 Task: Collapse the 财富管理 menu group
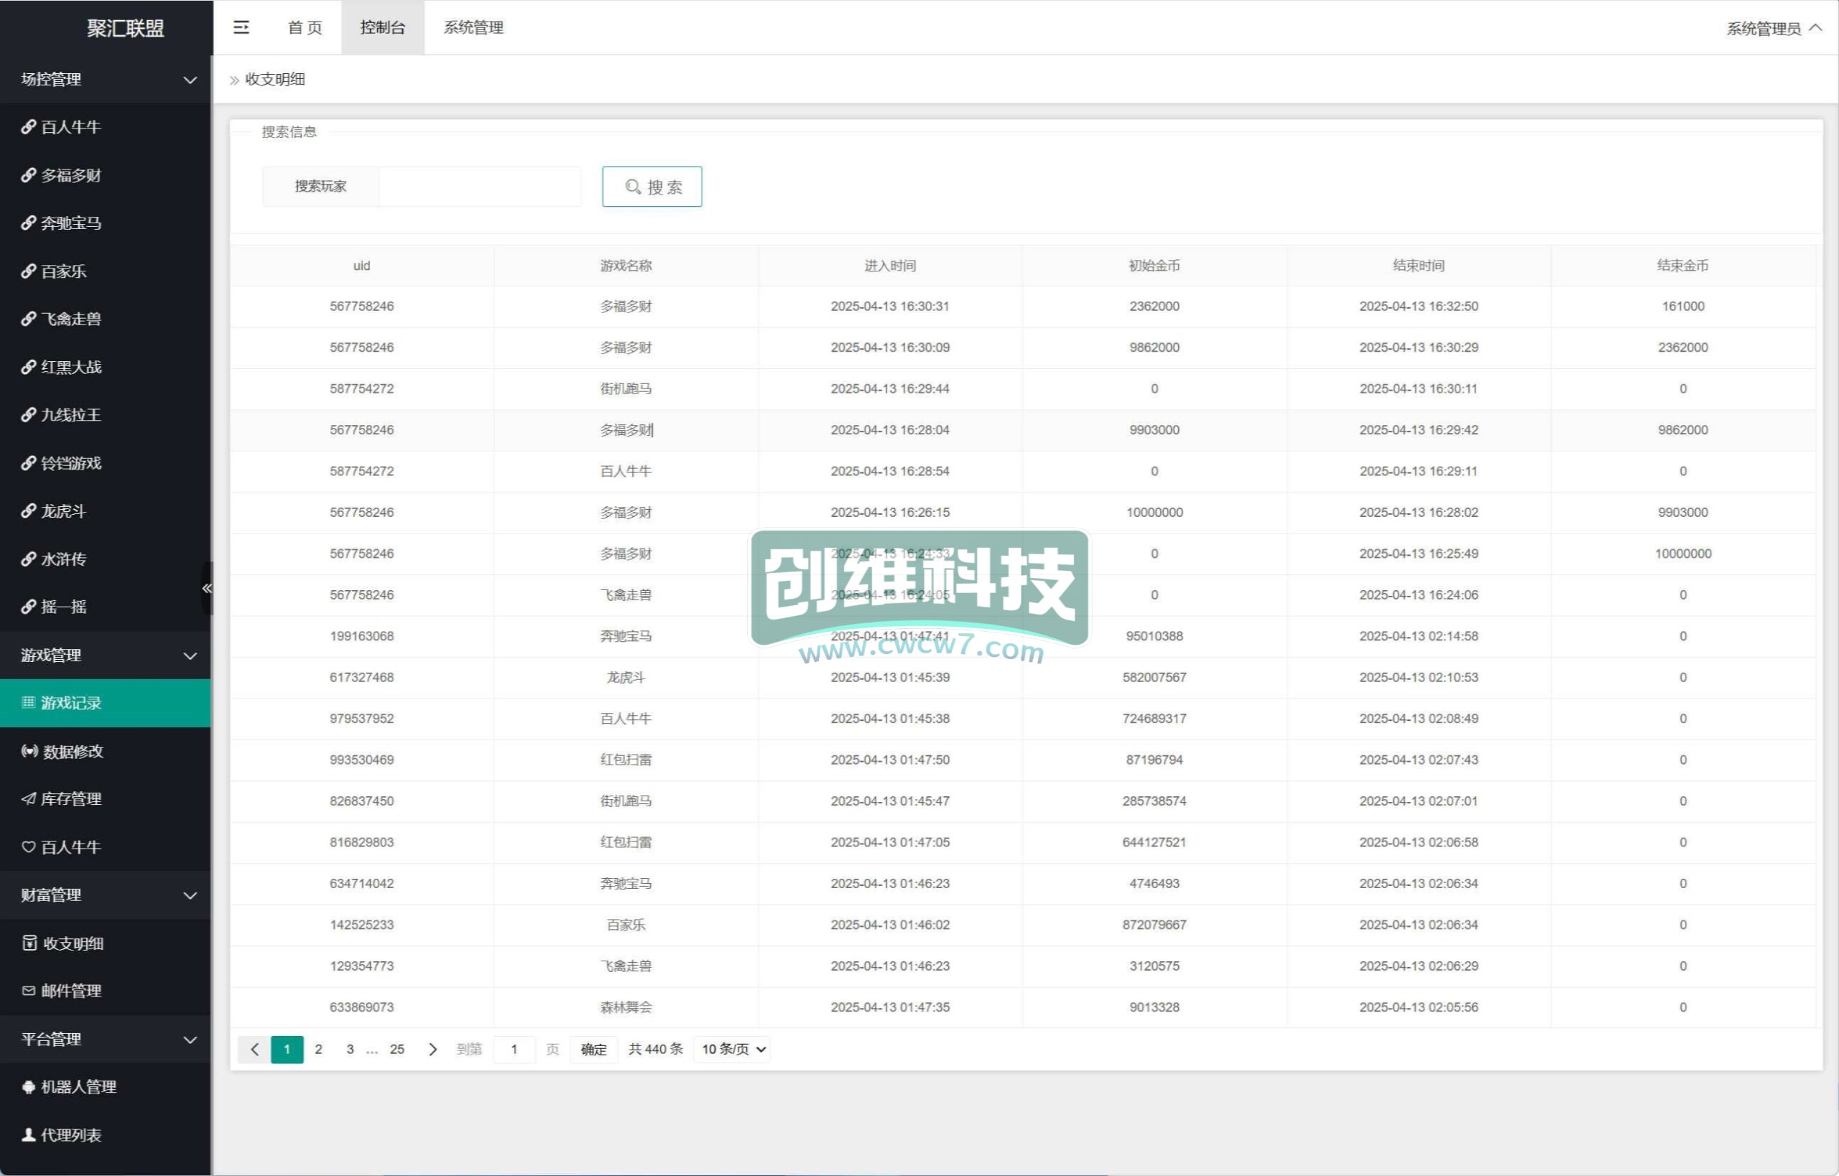190,895
